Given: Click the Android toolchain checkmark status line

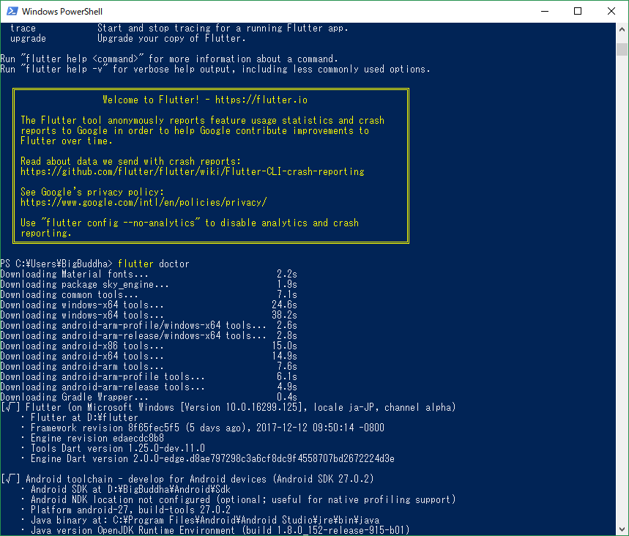Looking at the screenshot, I should (x=187, y=479).
